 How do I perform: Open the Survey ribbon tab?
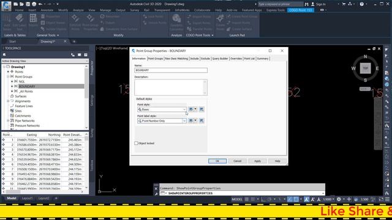coord(135,10)
